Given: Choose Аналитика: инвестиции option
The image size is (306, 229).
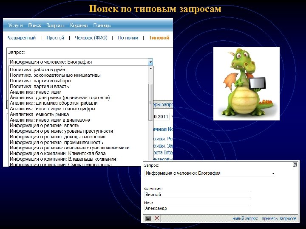Looking at the screenshot, I should click(36, 92).
